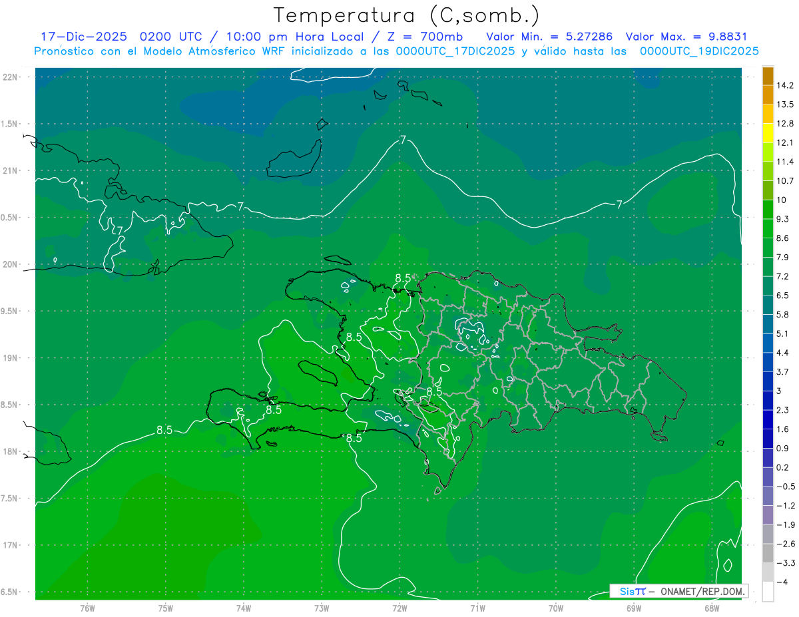
Task: Pick the purple swatch between -1.9 and -1.2
Action: click(x=768, y=515)
